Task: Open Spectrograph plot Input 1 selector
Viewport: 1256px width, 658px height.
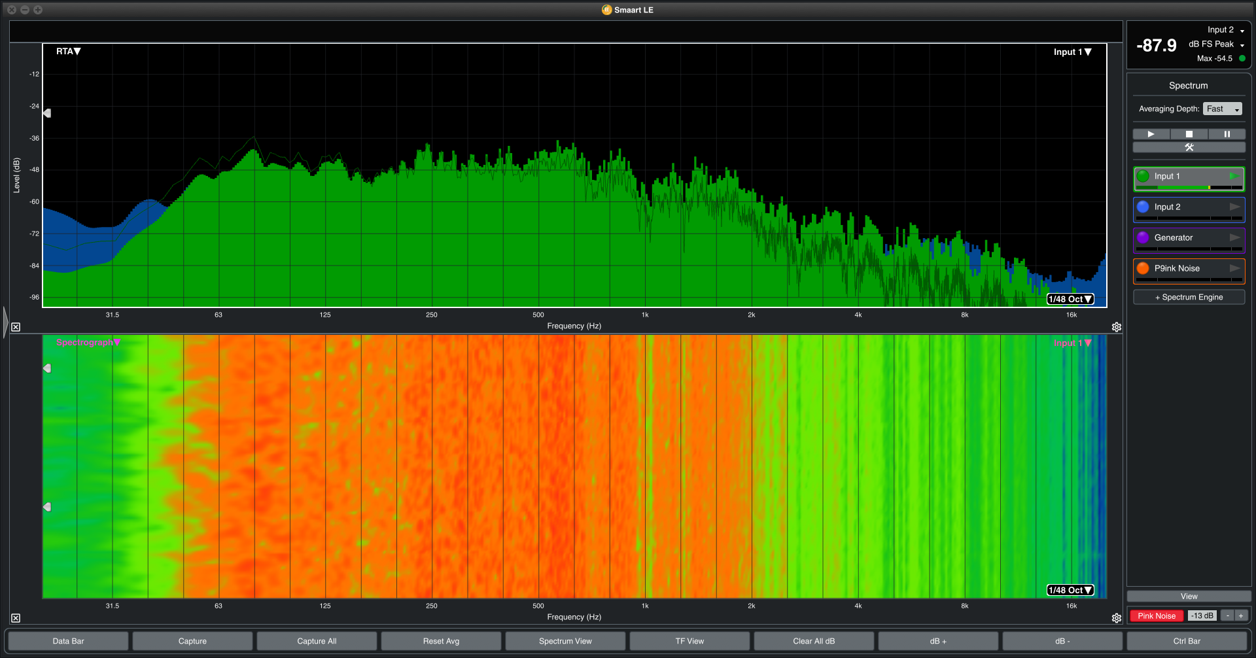Action: 1072,343
